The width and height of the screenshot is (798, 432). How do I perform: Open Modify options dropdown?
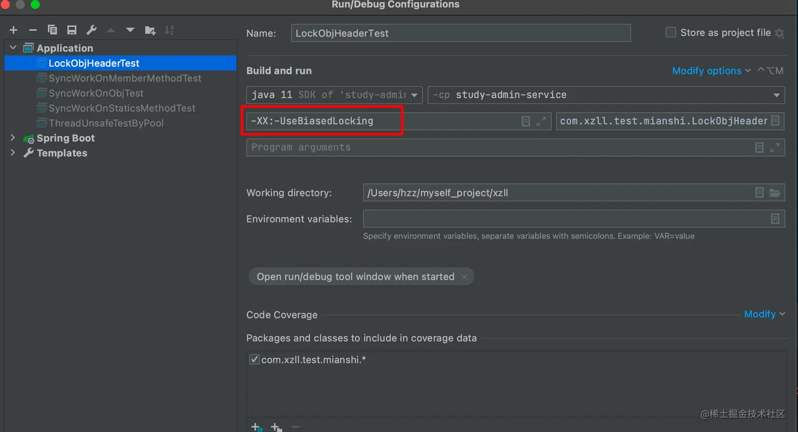pos(711,71)
